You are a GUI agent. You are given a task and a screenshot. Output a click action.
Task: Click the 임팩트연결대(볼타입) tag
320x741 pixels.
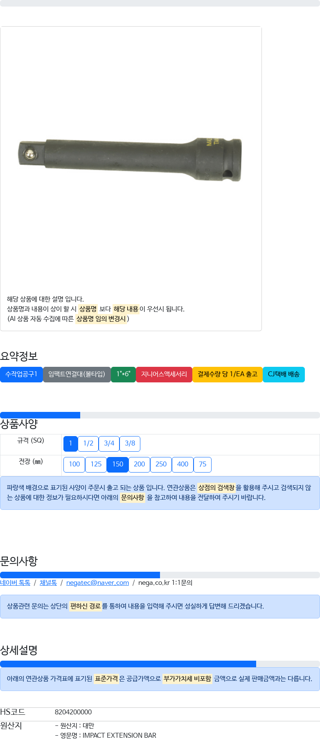tap(77, 374)
